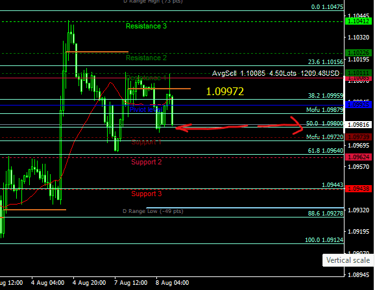Click the 0.0 1.10475 Fibonacci label

tap(327, 7)
